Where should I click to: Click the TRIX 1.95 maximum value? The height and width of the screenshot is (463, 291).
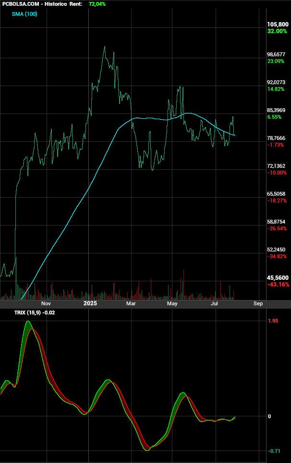(273, 321)
